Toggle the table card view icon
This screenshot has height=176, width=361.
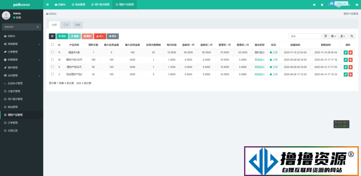pos(325,36)
